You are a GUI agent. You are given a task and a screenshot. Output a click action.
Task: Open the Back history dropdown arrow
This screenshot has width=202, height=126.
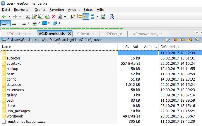tap(9, 17)
